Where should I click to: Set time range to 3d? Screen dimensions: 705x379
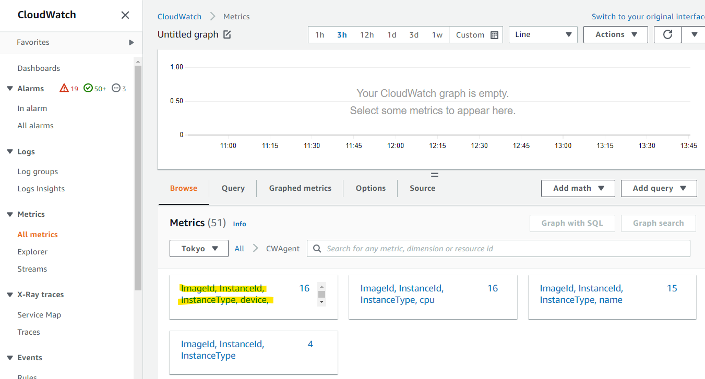click(414, 35)
